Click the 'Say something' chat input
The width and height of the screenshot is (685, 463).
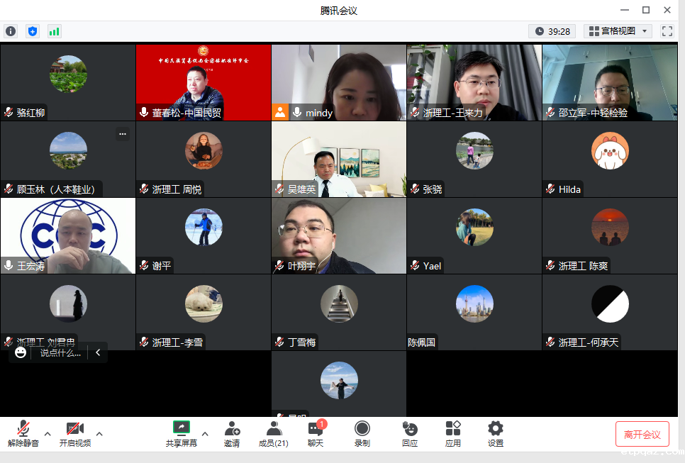[x=60, y=352]
